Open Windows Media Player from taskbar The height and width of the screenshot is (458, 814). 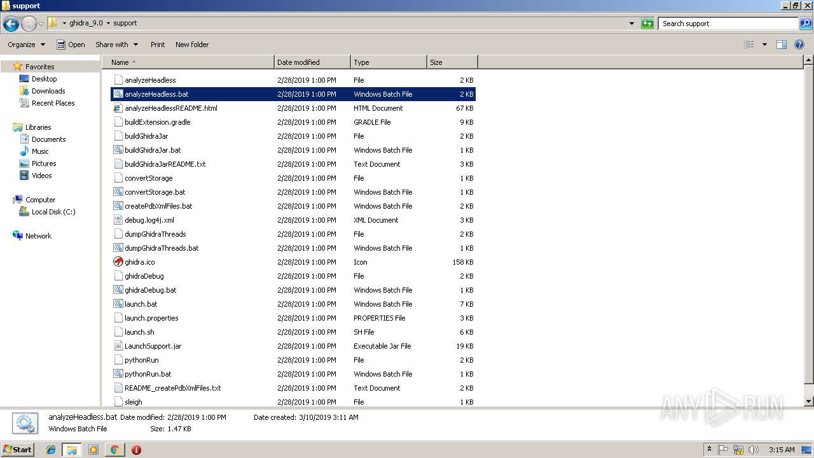tap(93, 450)
